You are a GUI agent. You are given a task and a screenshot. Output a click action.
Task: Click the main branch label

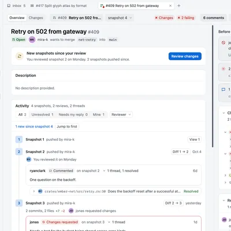click(x=113, y=40)
